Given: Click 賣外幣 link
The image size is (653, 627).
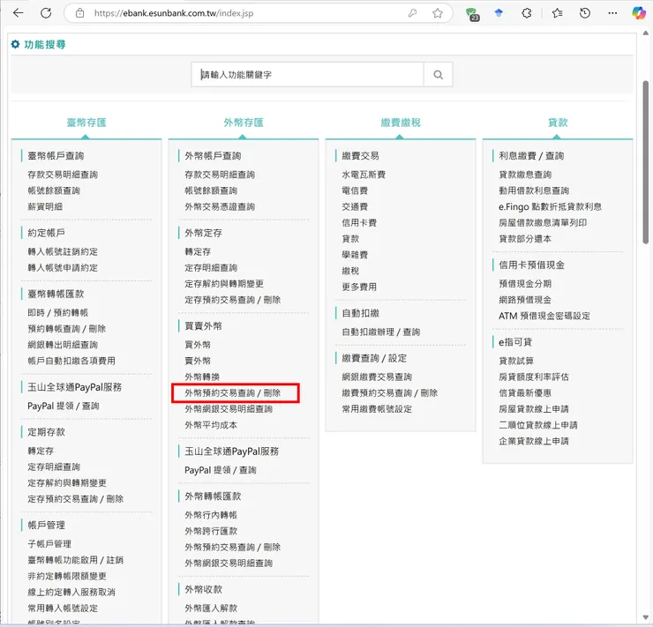Looking at the screenshot, I should [198, 361].
